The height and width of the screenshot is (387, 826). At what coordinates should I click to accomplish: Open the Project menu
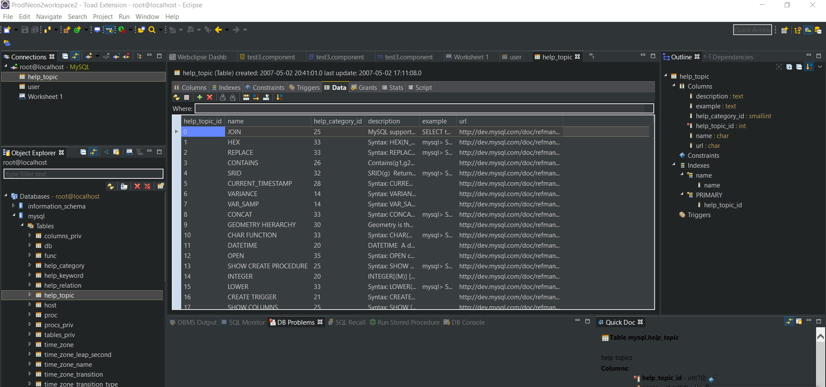103,17
